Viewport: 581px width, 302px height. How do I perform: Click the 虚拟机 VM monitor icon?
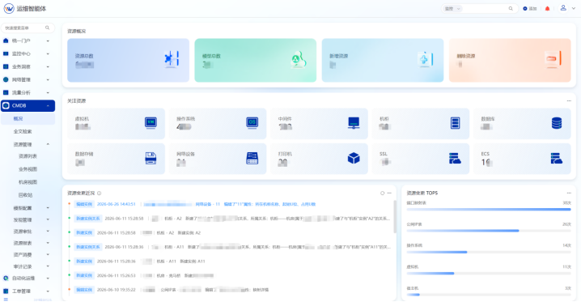[151, 122]
